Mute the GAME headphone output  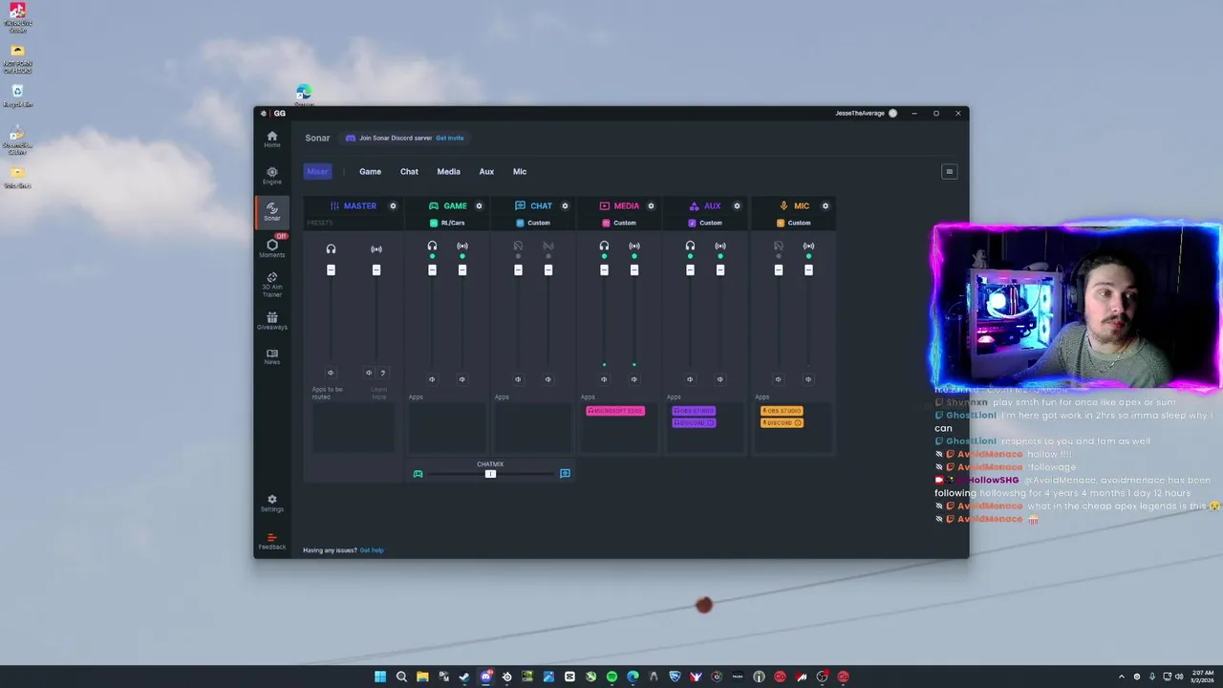432,379
